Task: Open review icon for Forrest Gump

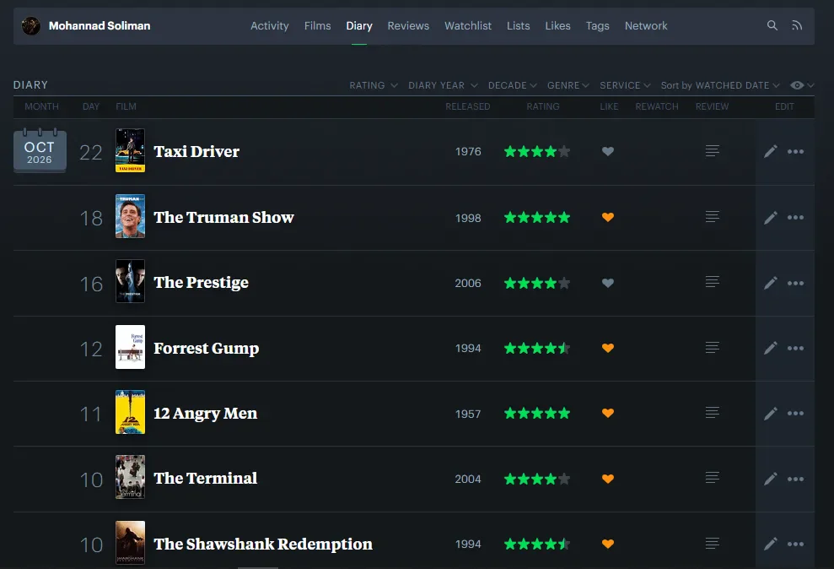Action: click(713, 348)
